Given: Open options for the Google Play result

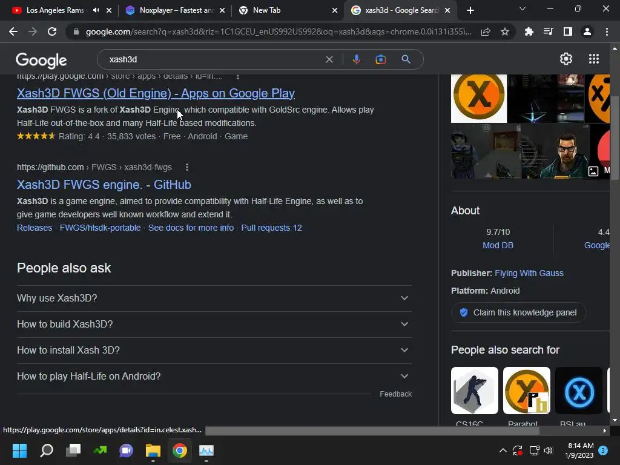Looking at the screenshot, I should tap(237, 76).
